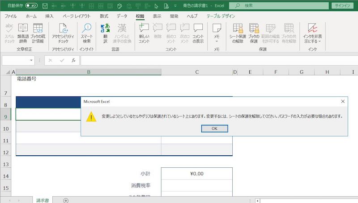This screenshot has height=203, width=358.
Task: Click コメントの表示 icon
Action: 198,33
